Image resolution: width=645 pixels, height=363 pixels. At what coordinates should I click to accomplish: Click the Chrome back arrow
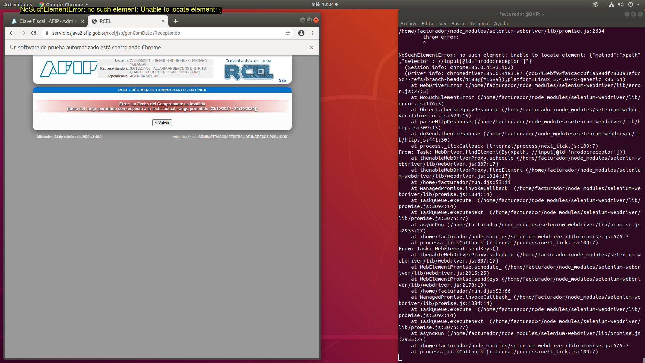(12, 33)
